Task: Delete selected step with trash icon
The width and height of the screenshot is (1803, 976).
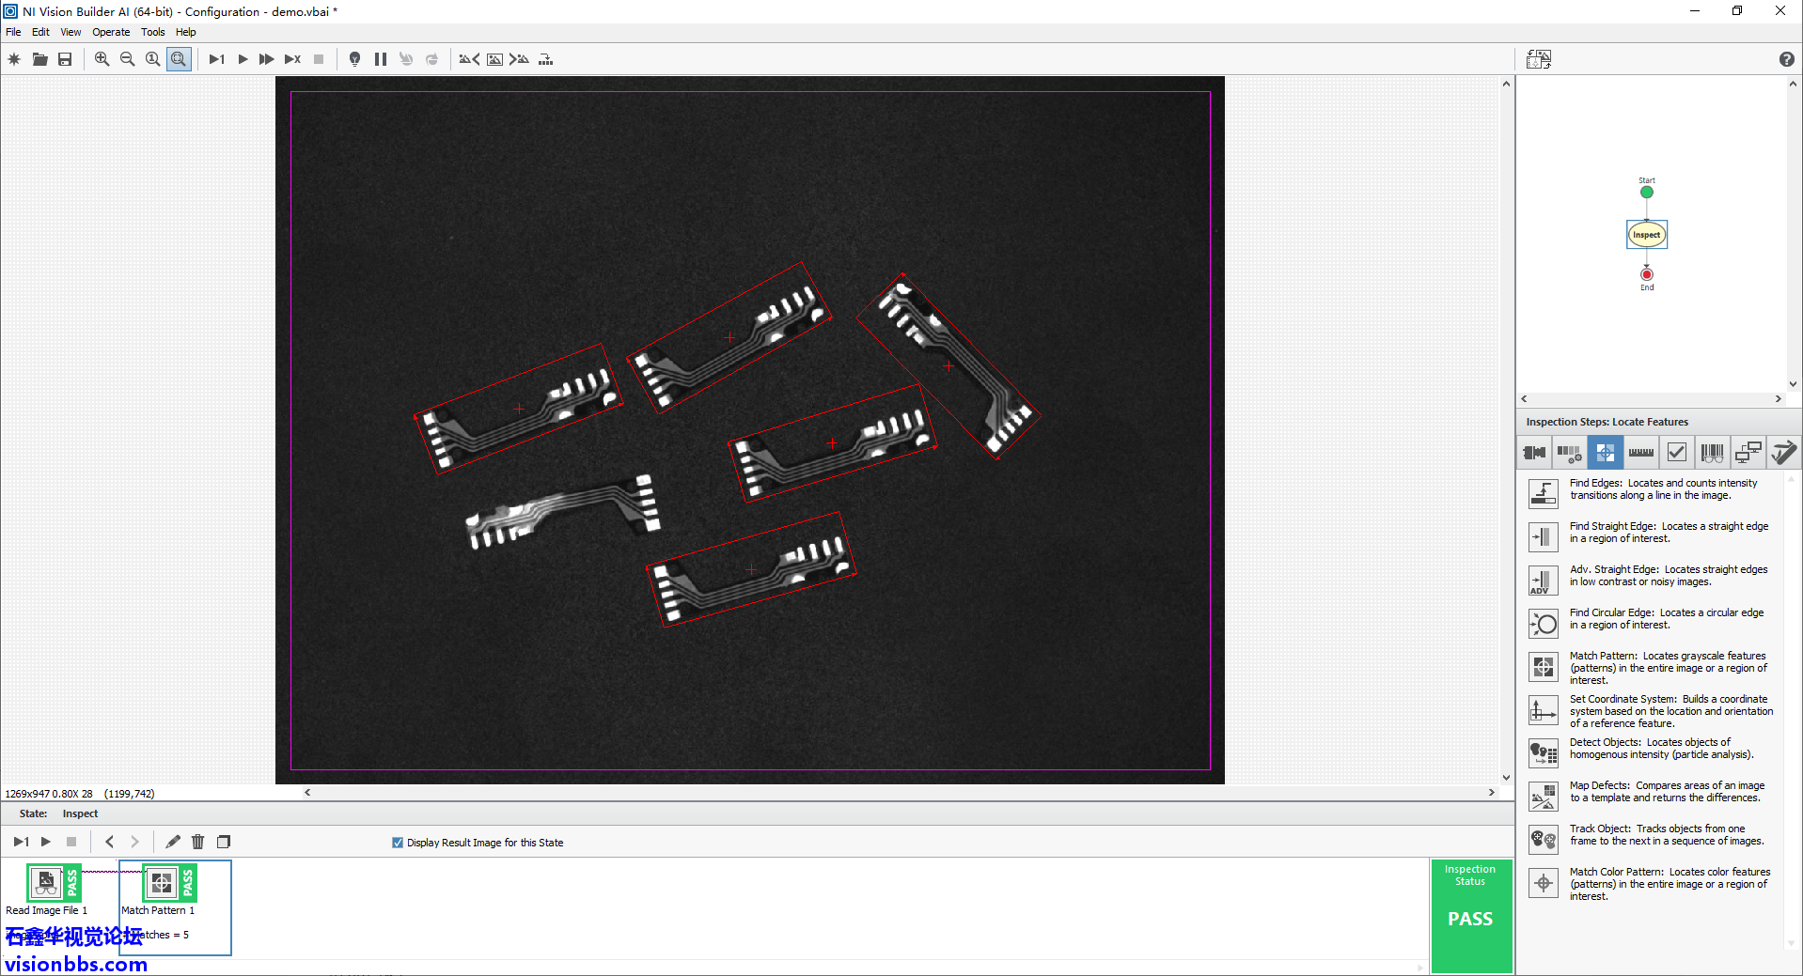Action: [197, 842]
